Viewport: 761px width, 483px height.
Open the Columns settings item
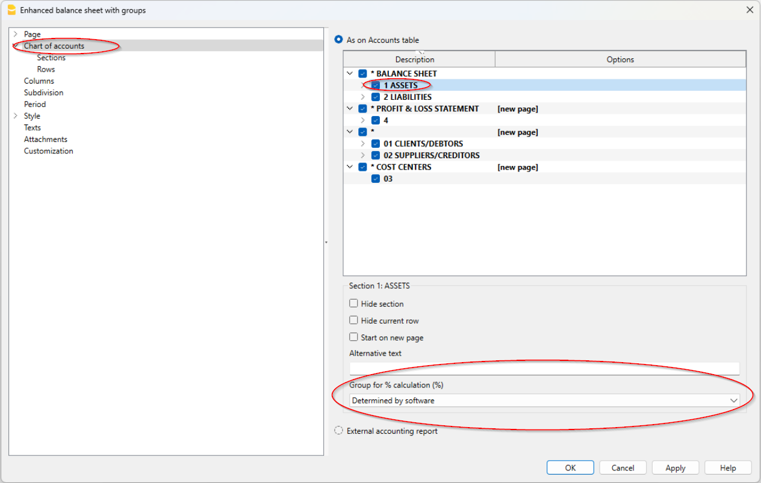(x=39, y=81)
